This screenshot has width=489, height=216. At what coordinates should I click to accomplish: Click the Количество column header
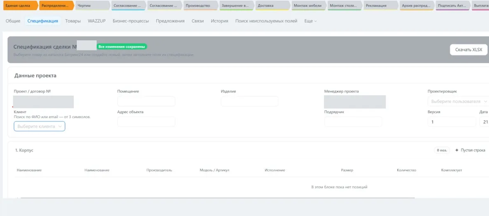(x=406, y=170)
